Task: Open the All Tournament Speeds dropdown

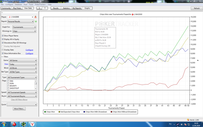Action: pyautogui.click(x=22, y=92)
